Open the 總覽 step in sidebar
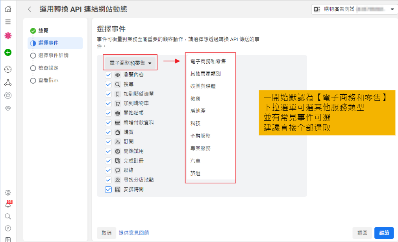 click(43, 31)
